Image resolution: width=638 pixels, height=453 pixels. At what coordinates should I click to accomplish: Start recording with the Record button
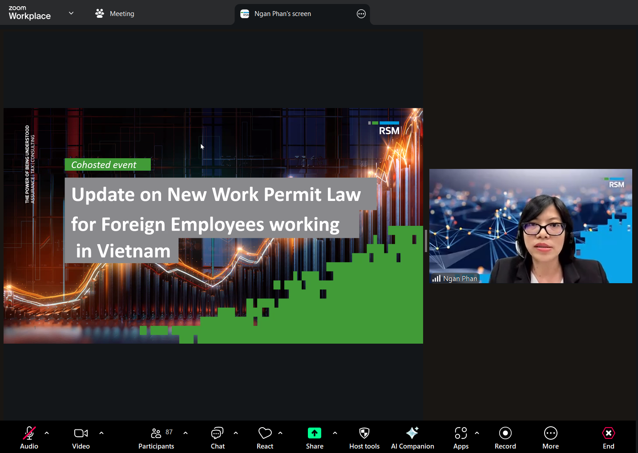coord(505,437)
